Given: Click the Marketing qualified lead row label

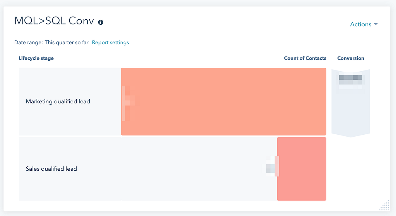Looking at the screenshot, I should (58, 101).
